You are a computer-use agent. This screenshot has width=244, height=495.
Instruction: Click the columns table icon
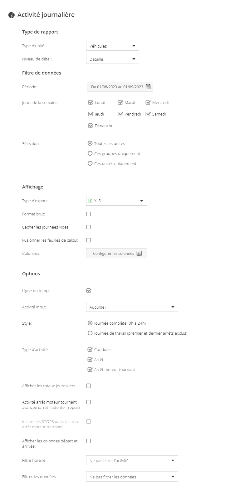pos(139,253)
